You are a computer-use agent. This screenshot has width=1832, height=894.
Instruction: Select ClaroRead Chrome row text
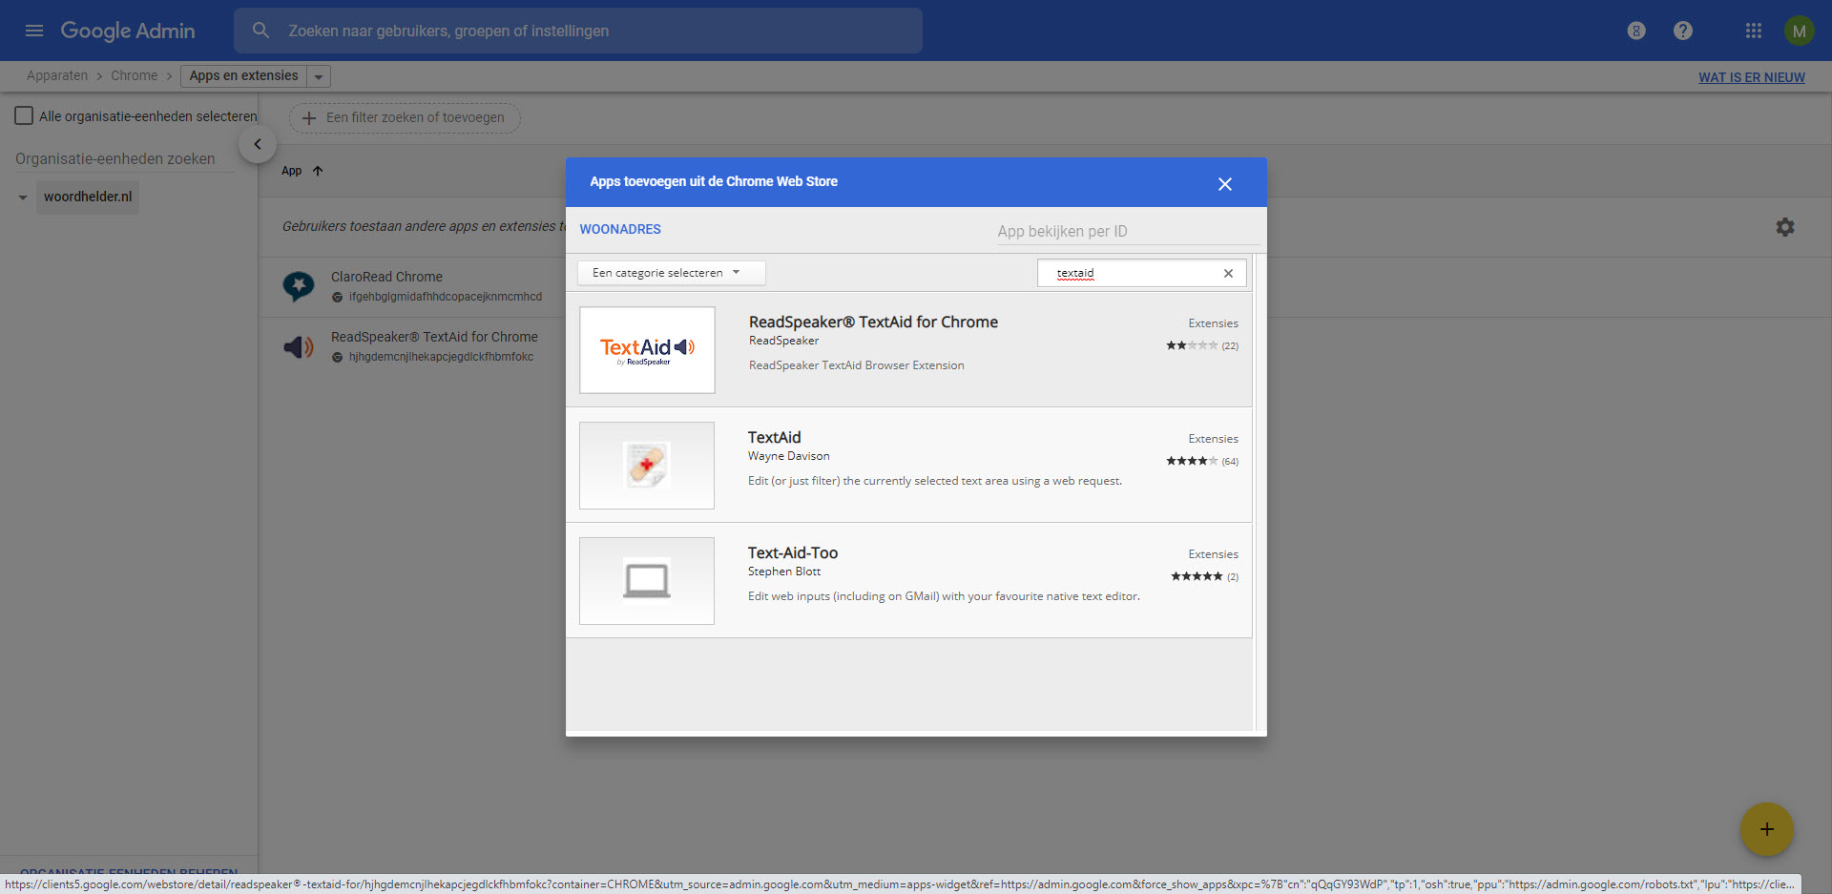pyautogui.click(x=386, y=277)
